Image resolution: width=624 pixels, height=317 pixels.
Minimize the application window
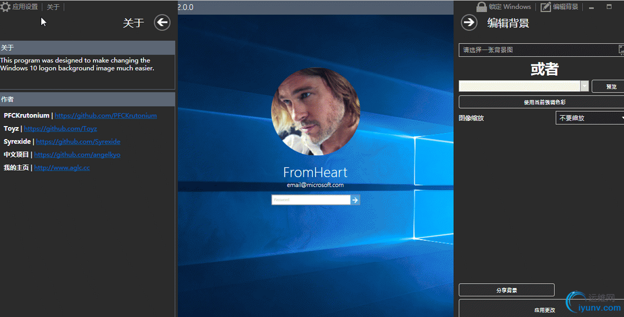tap(592, 7)
